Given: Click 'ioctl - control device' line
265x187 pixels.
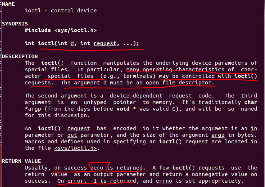Looking at the screenshot, I should (61, 11).
